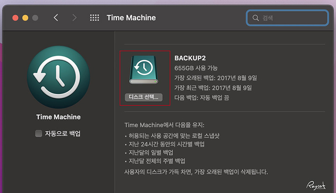Click 지난 24시간 동안의 시간별 백업 line
This screenshot has width=336, height=193.
coord(166,144)
